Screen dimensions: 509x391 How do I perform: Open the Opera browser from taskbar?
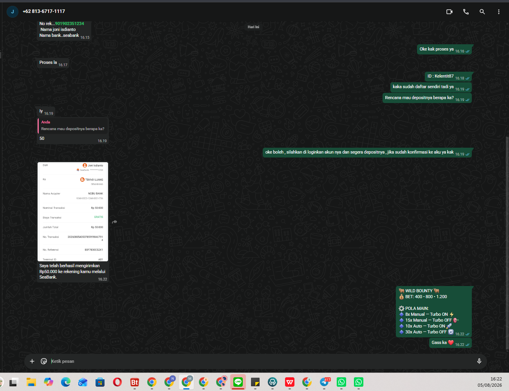click(117, 382)
